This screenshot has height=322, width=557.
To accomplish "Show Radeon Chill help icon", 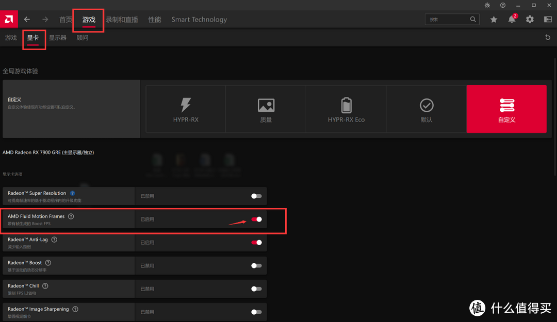I will [x=45, y=286].
